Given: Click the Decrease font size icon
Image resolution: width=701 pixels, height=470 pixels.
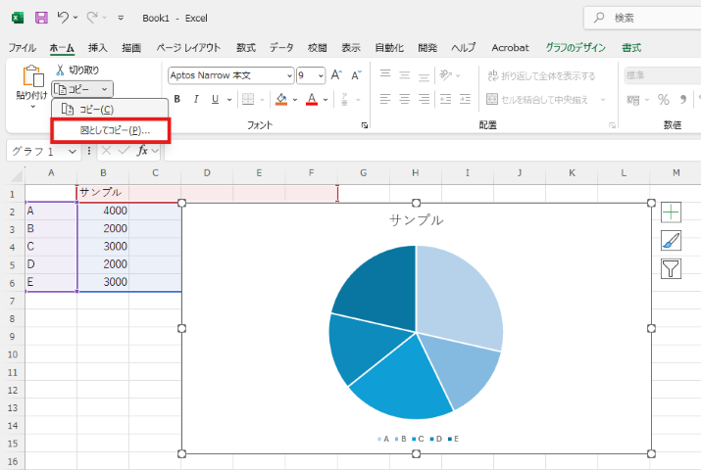Looking at the screenshot, I should [x=356, y=75].
